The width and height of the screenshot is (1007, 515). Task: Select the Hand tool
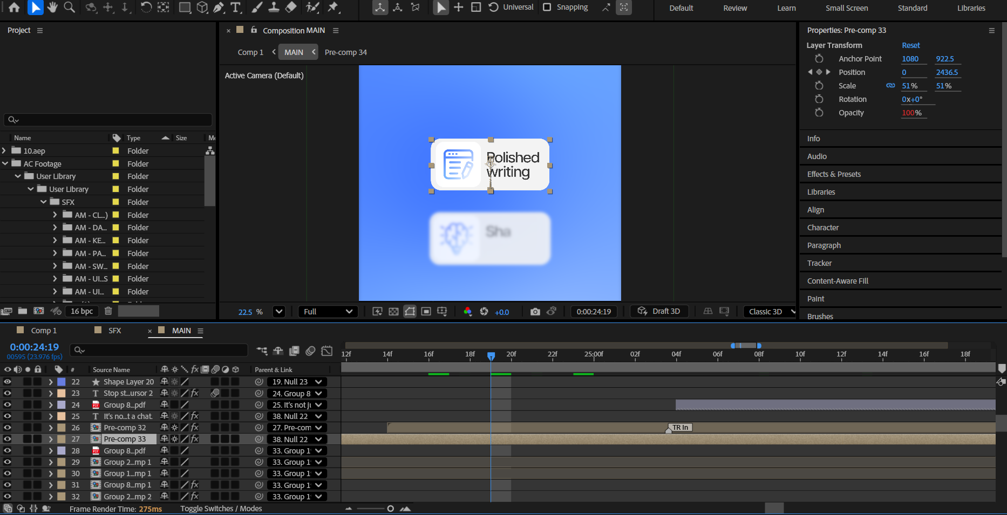coord(52,7)
